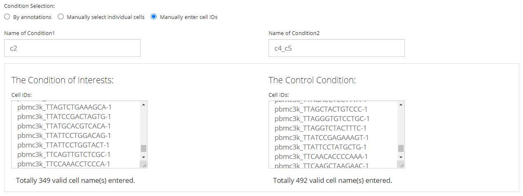Place cursor on pbmc3k_TTATTCCTGGACAG-1 line
Screen dimensions: 523x196
pos(64,135)
